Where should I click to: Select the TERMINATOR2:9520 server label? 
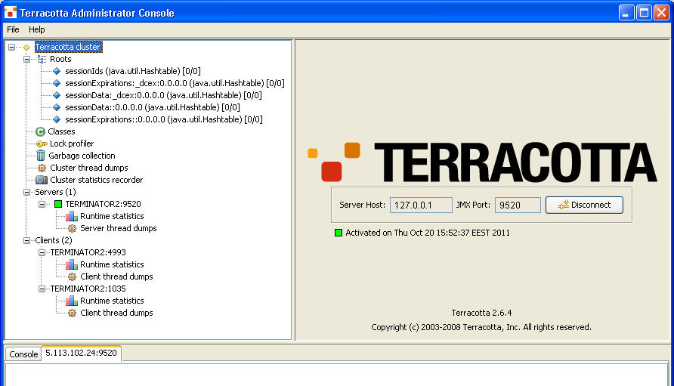pyautogui.click(x=104, y=204)
